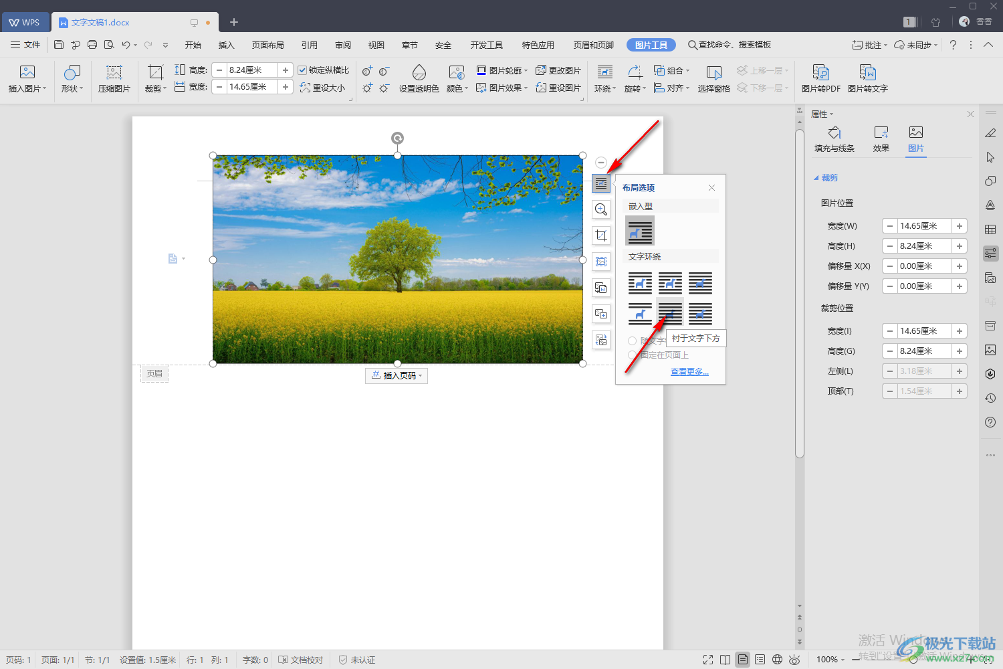Select the Fix Position on Page (固定在页面上) radio
The height and width of the screenshot is (669, 1003).
(x=632, y=355)
